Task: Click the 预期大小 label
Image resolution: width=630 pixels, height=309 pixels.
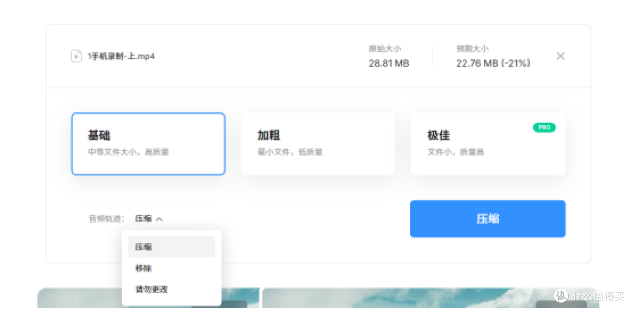Action: (472, 49)
